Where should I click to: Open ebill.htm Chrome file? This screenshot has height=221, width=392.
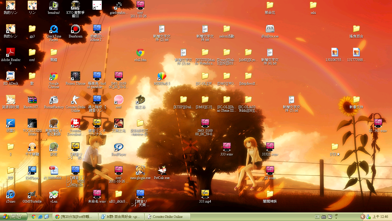click(x=140, y=52)
